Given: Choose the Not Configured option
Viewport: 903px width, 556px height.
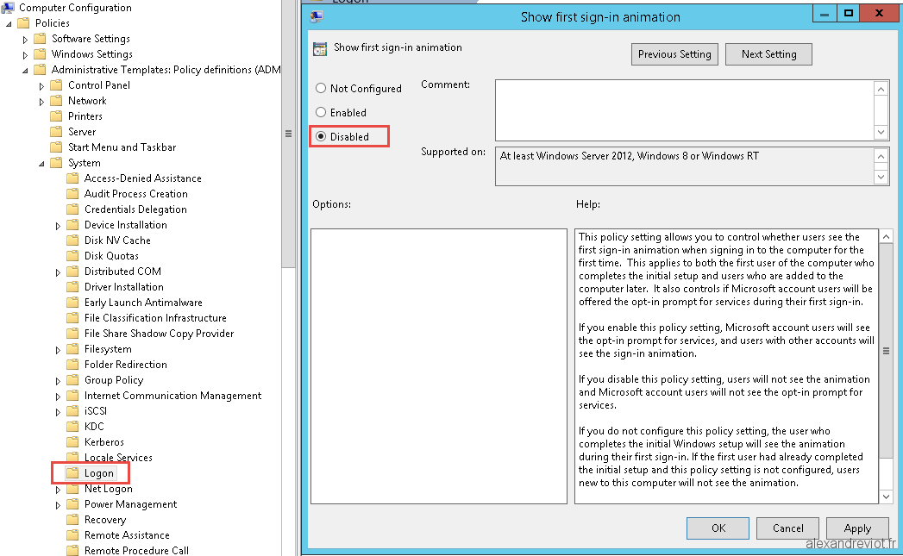Looking at the screenshot, I should pyautogui.click(x=320, y=88).
